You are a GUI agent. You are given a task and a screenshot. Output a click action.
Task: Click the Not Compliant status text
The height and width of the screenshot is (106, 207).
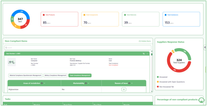[x=113, y=65]
